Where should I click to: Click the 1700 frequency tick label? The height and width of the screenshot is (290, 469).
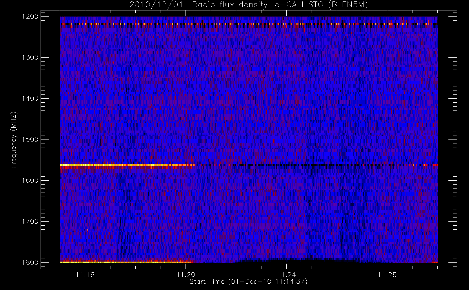click(x=30, y=221)
